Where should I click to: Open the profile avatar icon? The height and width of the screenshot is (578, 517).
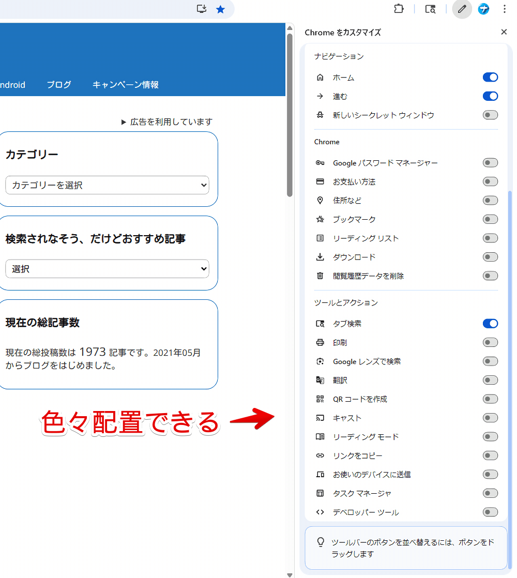(x=483, y=9)
